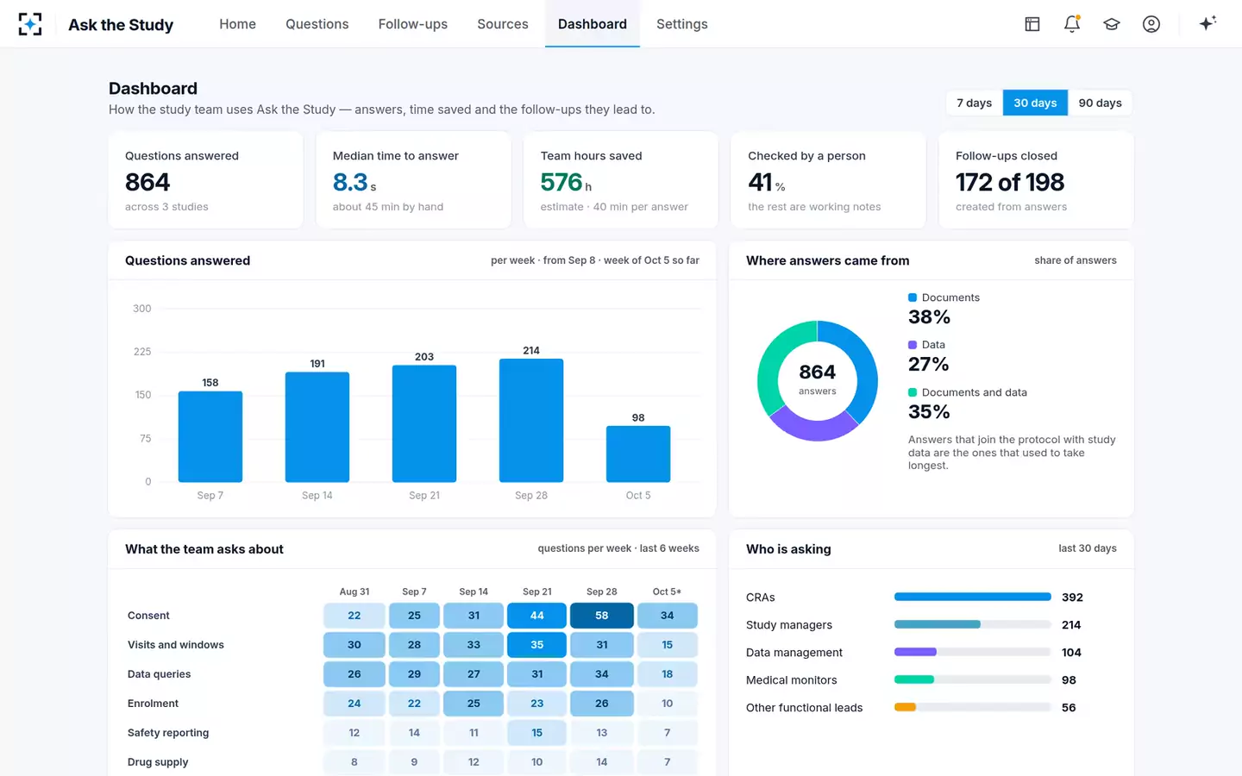1242x776 pixels.
Task: Click the Enrolment Aug 31 cell 24
Action: pyautogui.click(x=354, y=704)
